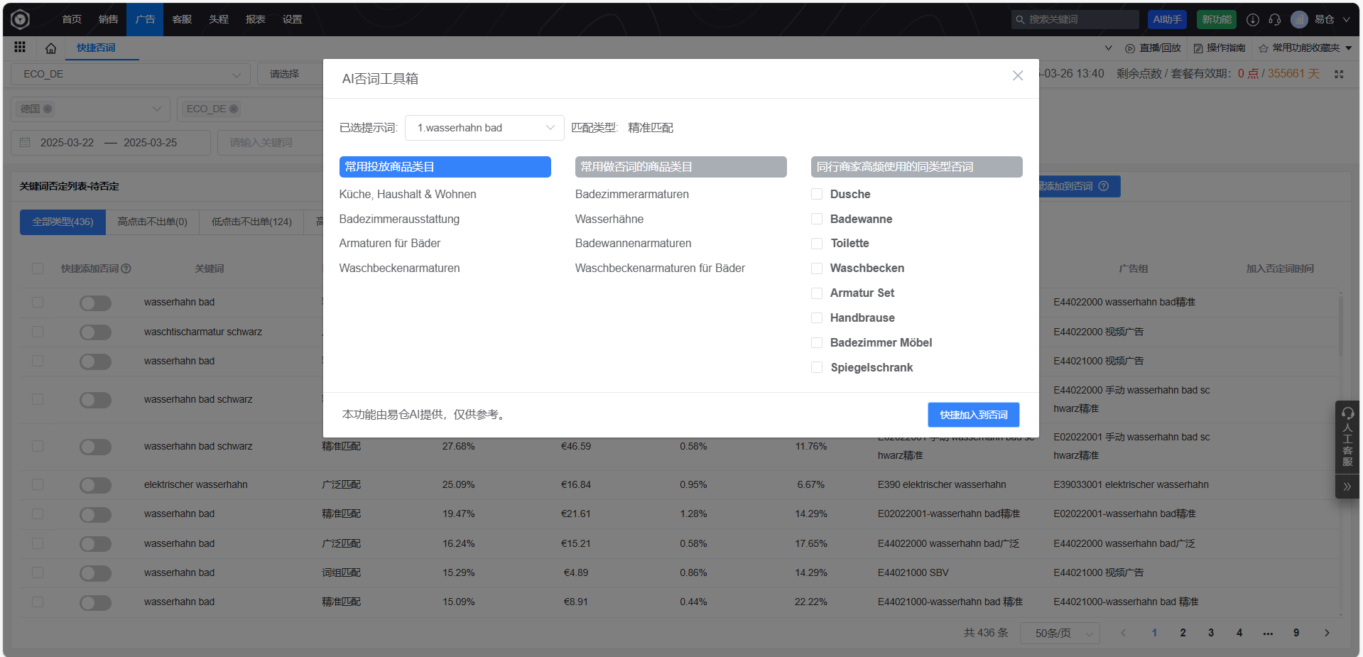Check the Dusche negative keyword checkbox

coord(817,195)
